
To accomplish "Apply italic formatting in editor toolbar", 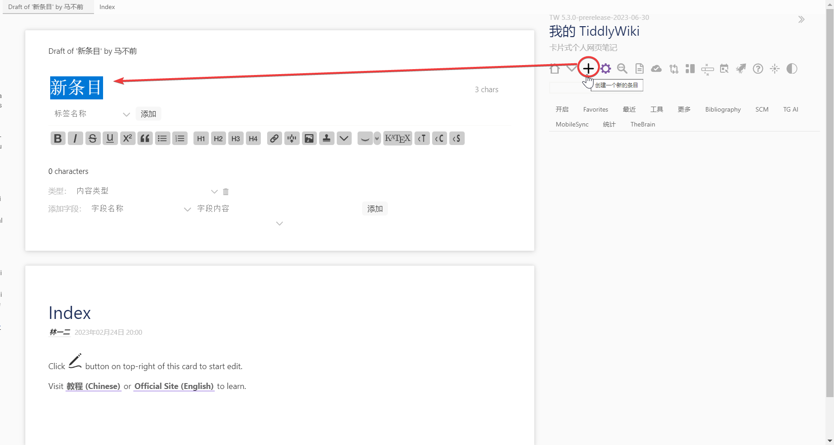I will [75, 138].
